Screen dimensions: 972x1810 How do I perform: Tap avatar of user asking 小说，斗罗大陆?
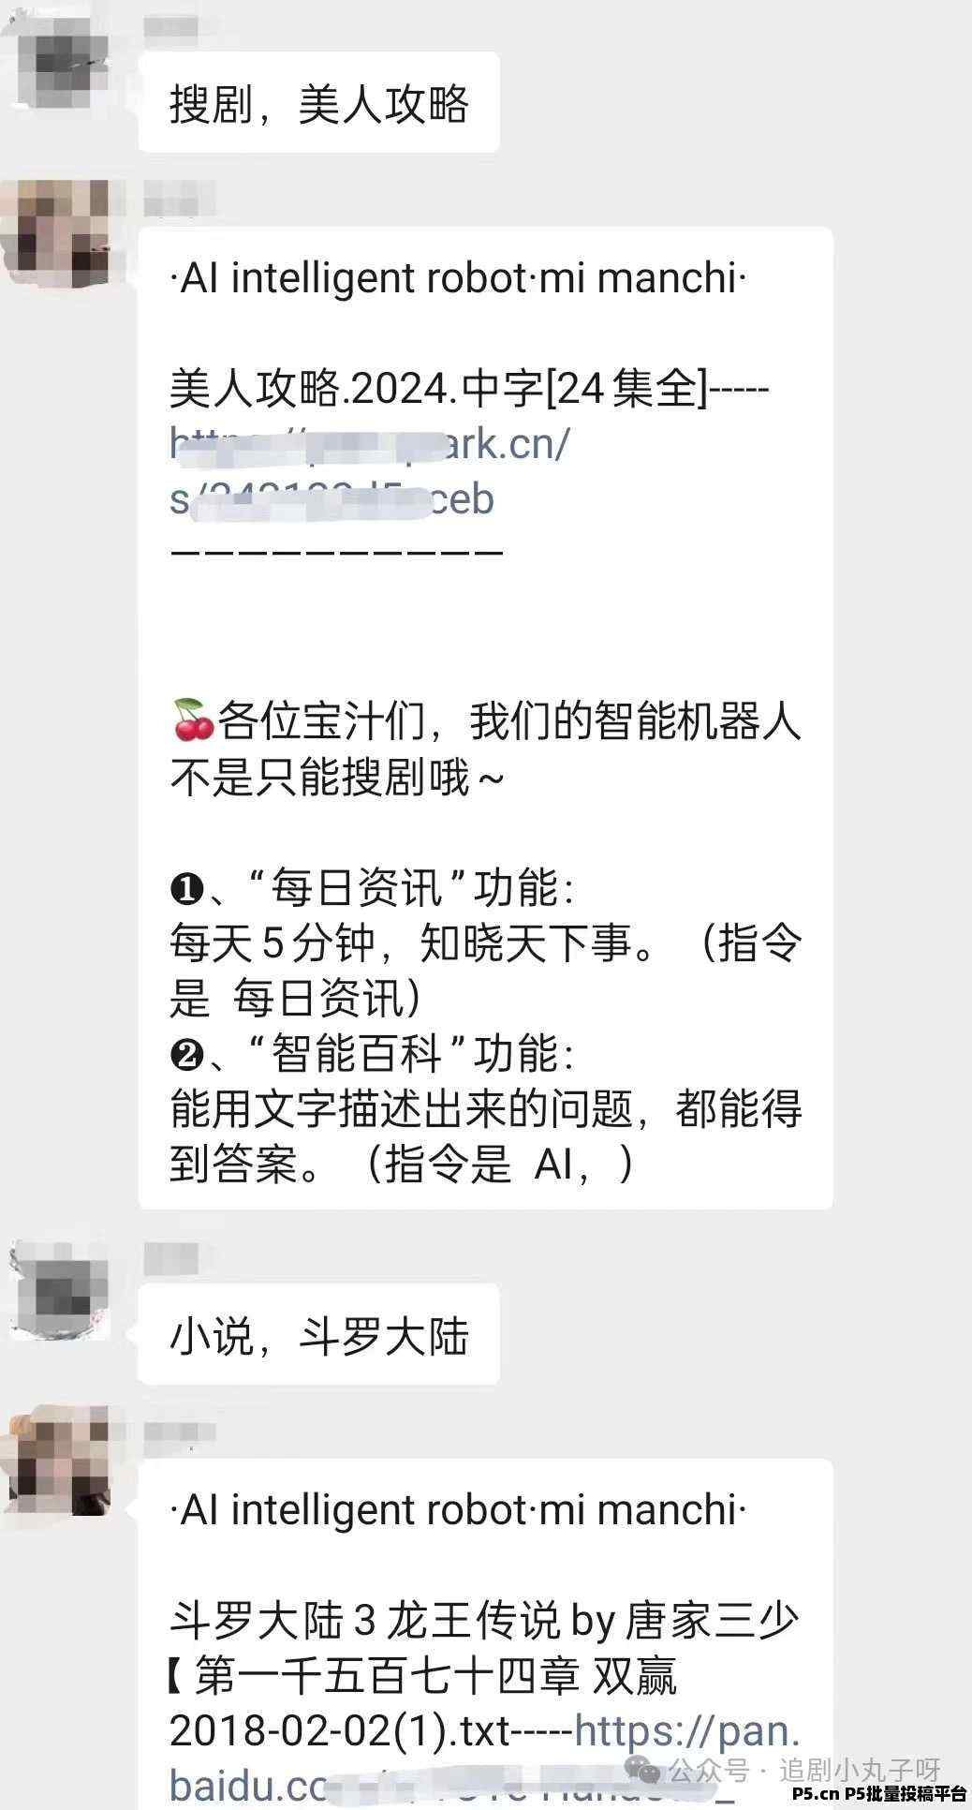60,1290
